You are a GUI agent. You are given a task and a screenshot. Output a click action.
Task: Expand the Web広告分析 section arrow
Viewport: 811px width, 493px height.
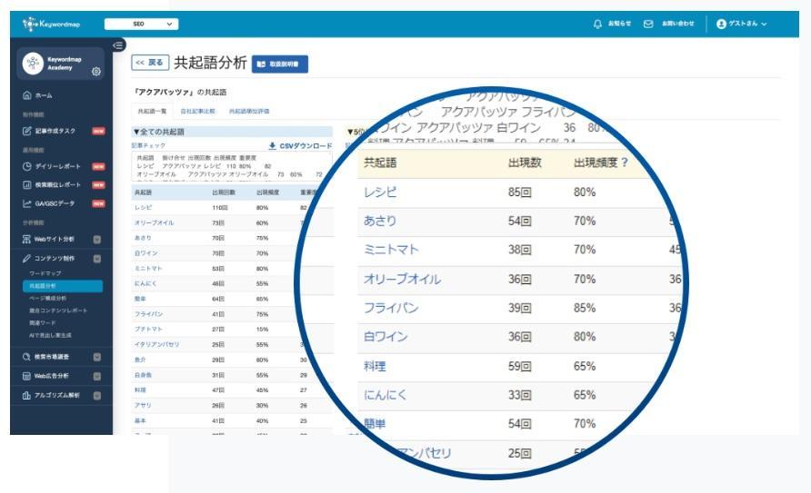(x=96, y=376)
